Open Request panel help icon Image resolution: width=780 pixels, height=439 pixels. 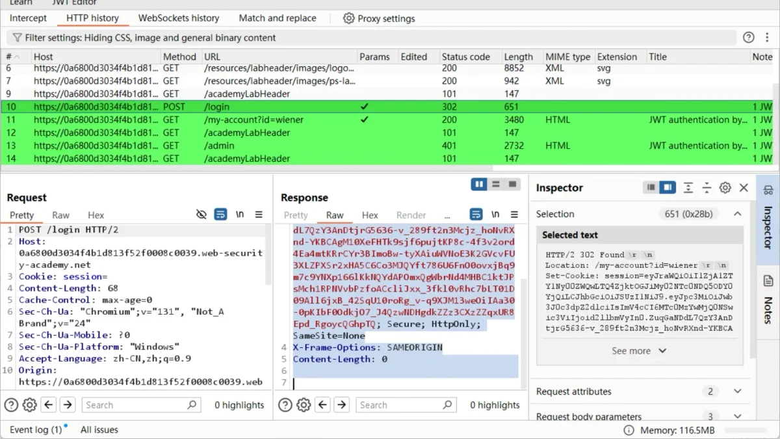pyautogui.click(x=11, y=405)
